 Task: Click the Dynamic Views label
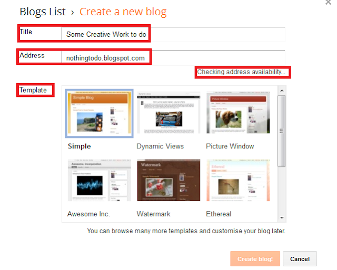pyautogui.click(x=160, y=146)
